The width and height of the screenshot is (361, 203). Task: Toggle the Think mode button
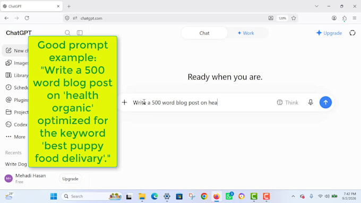(x=288, y=102)
